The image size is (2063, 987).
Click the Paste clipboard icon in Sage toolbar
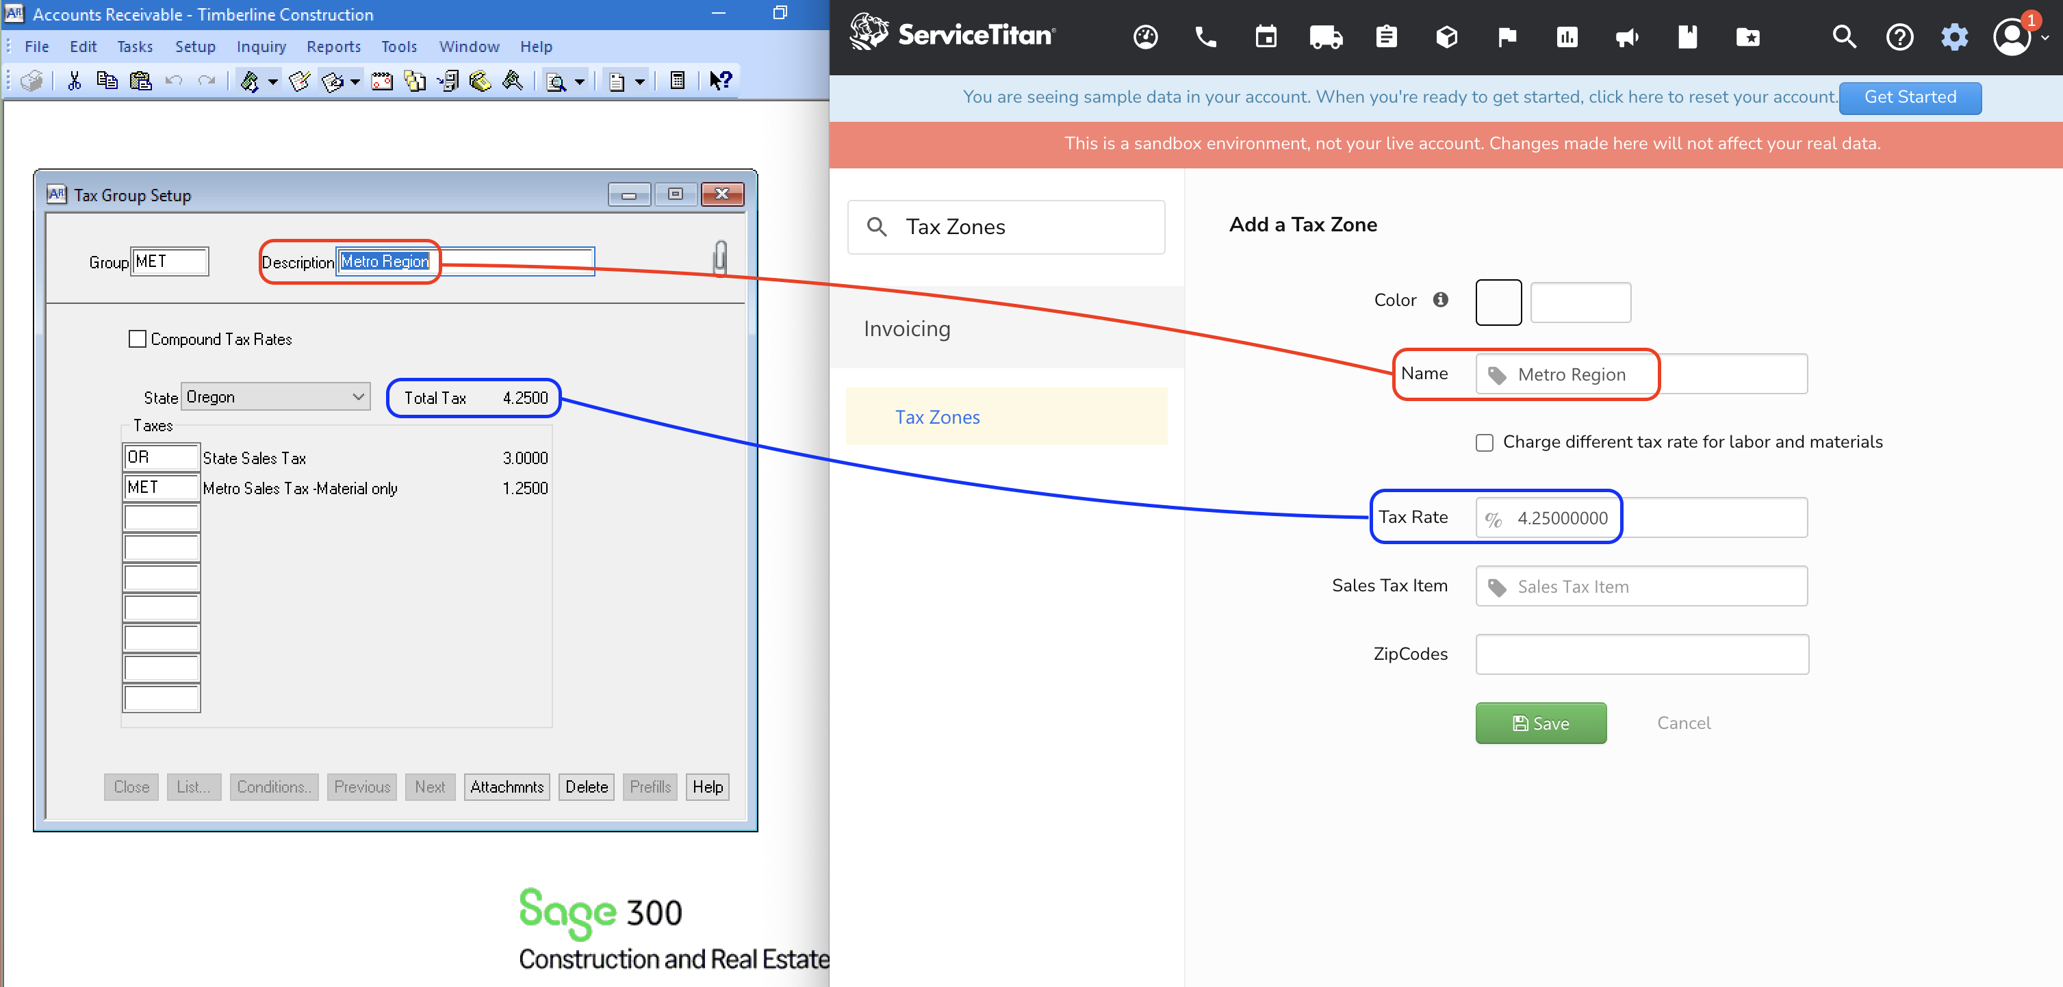point(140,81)
